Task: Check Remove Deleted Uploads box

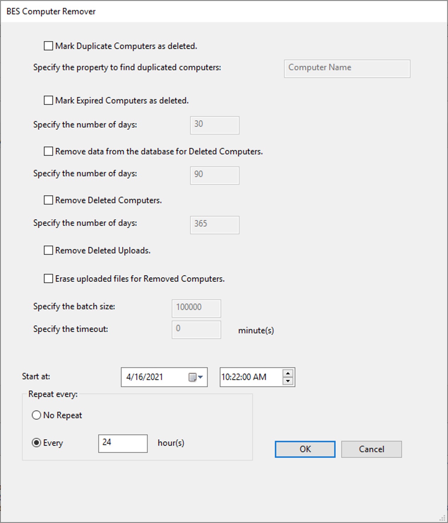Action: tap(48, 251)
